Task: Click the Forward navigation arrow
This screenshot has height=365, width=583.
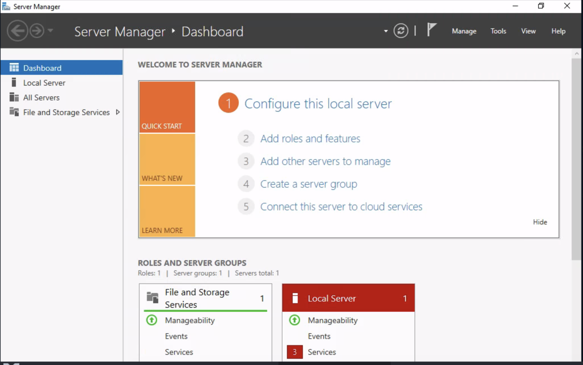Action: pyautogui.click(x=37, y=31)
